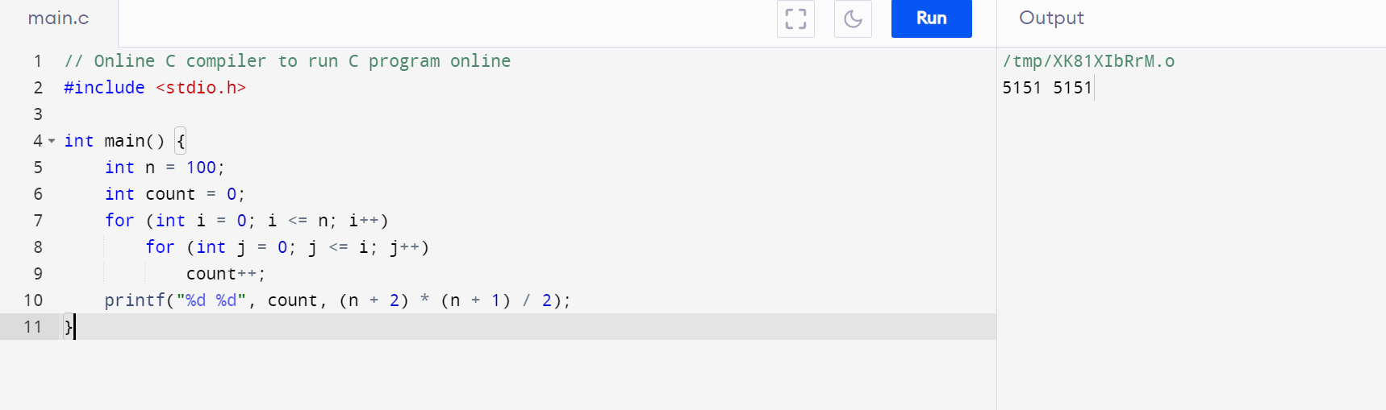Screen dimensions: 1386x410
Task: Click the fullscreen expand icon
Action: (795, 19)
